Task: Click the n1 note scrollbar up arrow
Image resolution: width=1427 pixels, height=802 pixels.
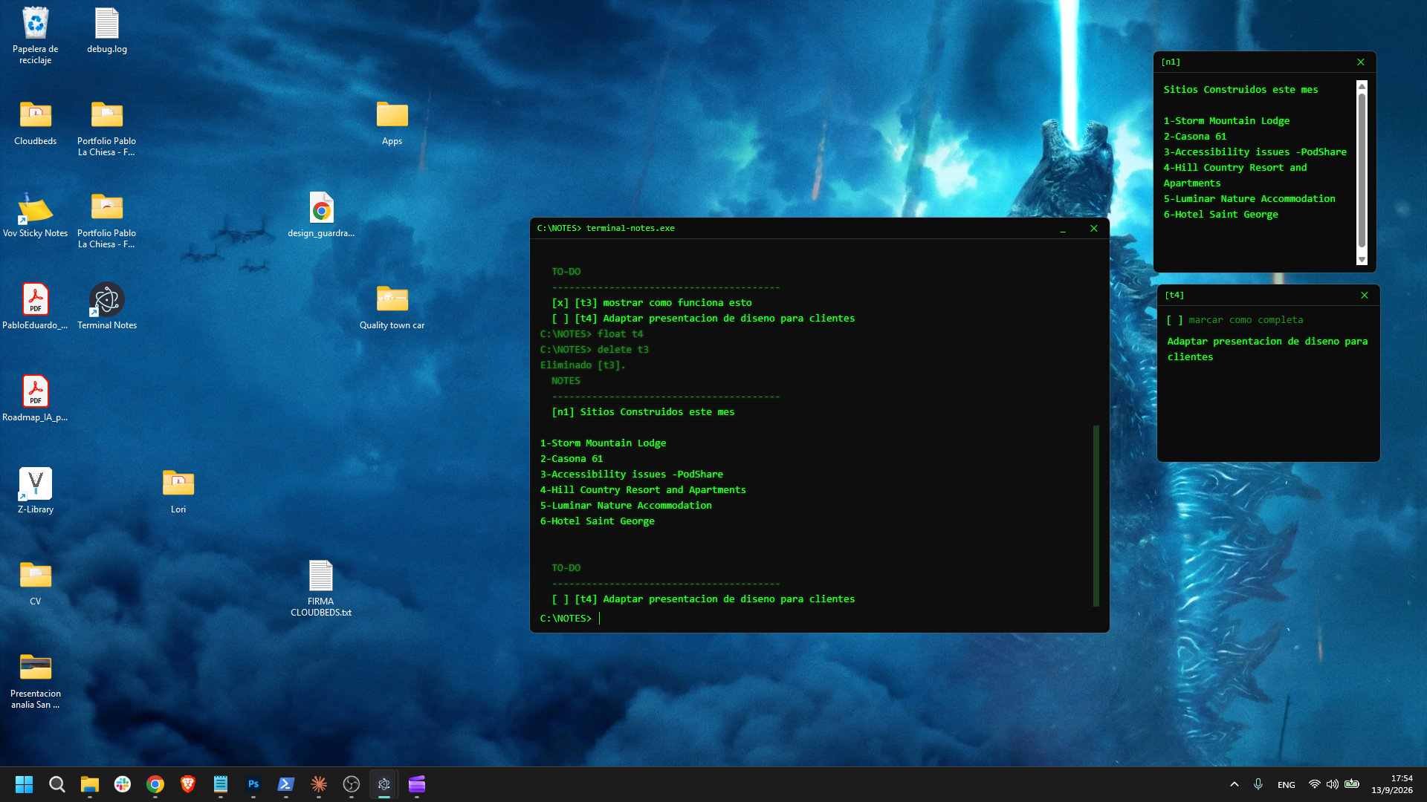Action: pyautogui.click(x=1362, y=86)
